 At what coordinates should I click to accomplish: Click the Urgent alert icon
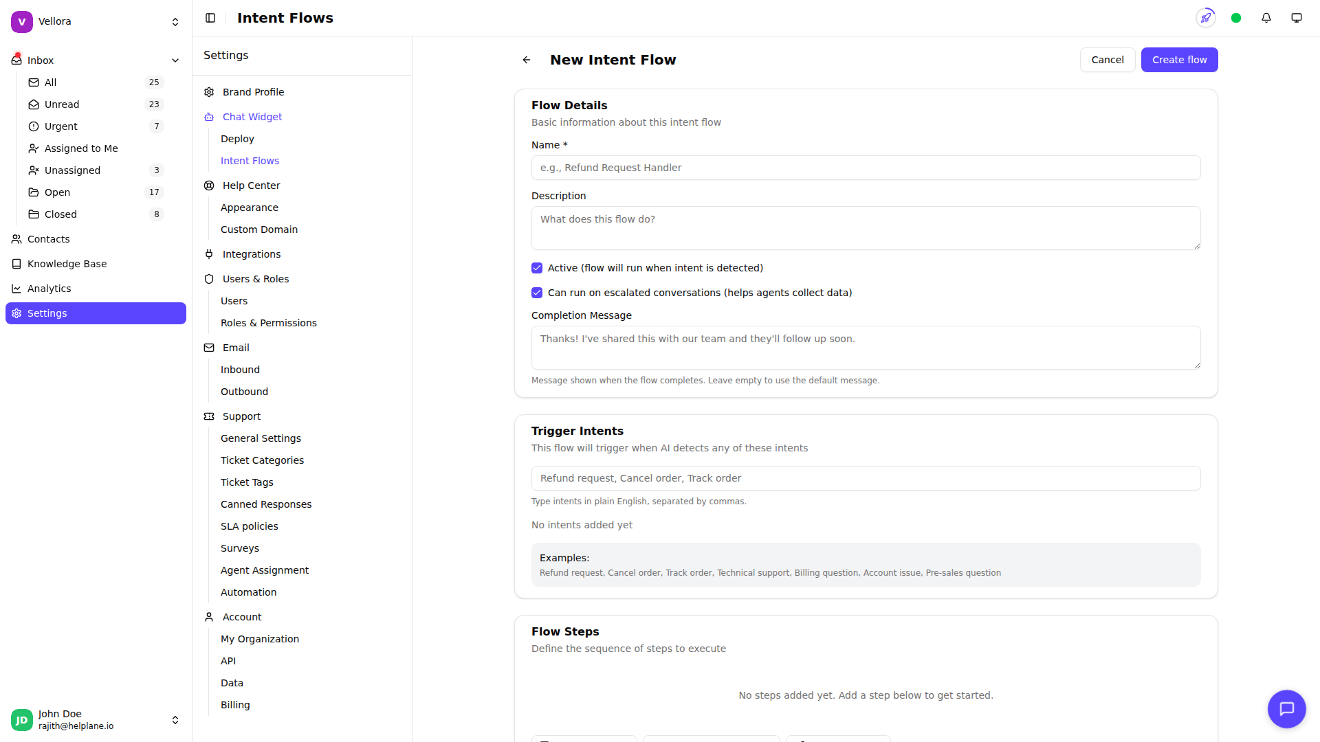pyautogui.click(x=34, y=126)
